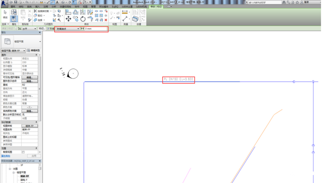Click the Demolish hammer icon
The height and width of the screenshot is (183, 322).
tap(59, 20)
